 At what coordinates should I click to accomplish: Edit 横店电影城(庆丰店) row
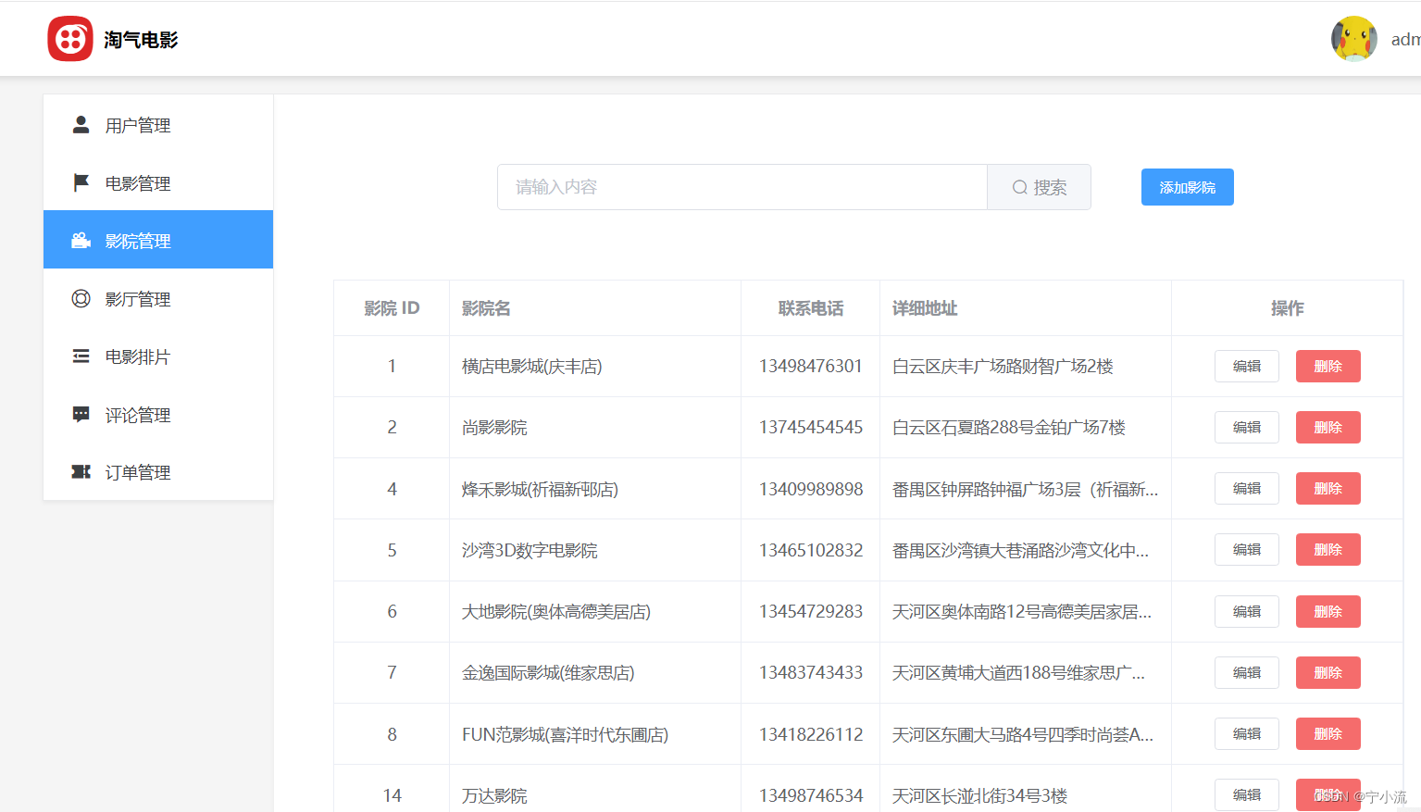tap(1246, 366)
